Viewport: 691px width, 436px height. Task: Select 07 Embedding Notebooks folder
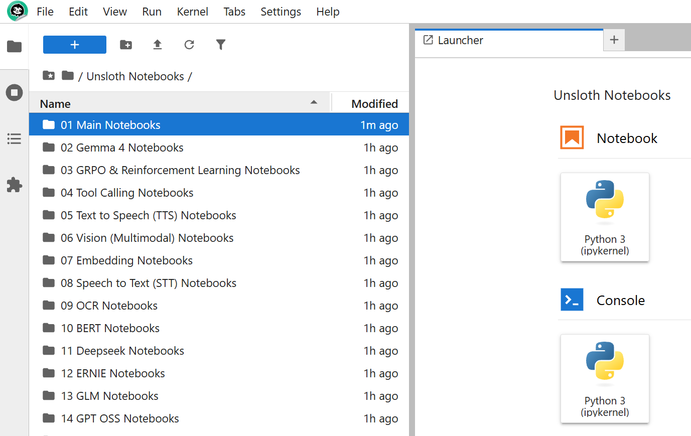tap(219, 260)
